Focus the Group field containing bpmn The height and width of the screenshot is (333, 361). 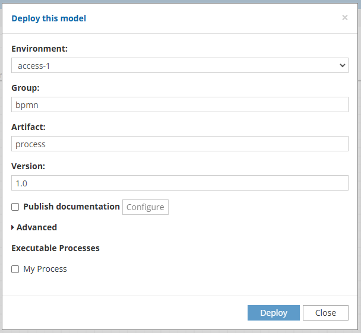click(179, 104)
